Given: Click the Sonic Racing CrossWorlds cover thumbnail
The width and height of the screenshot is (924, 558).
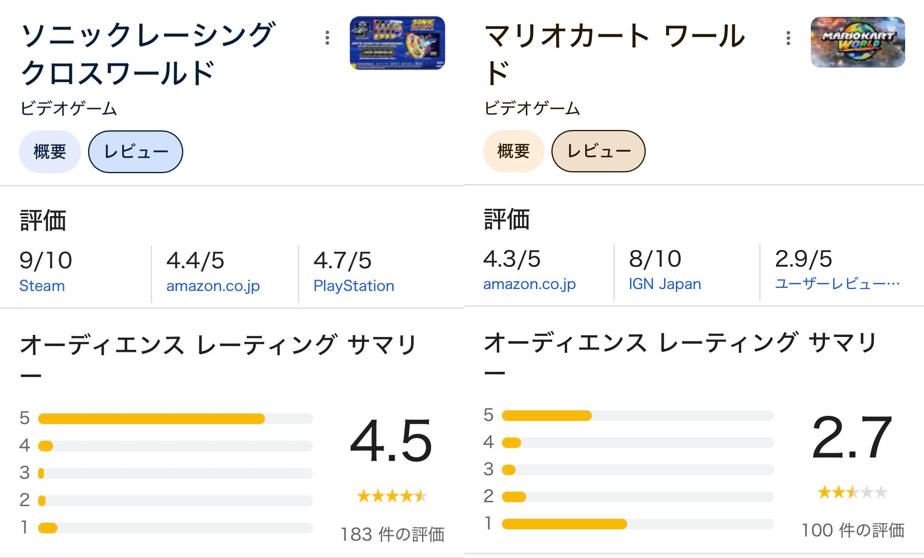Looking at the screenshot, I should click(397, 43).
